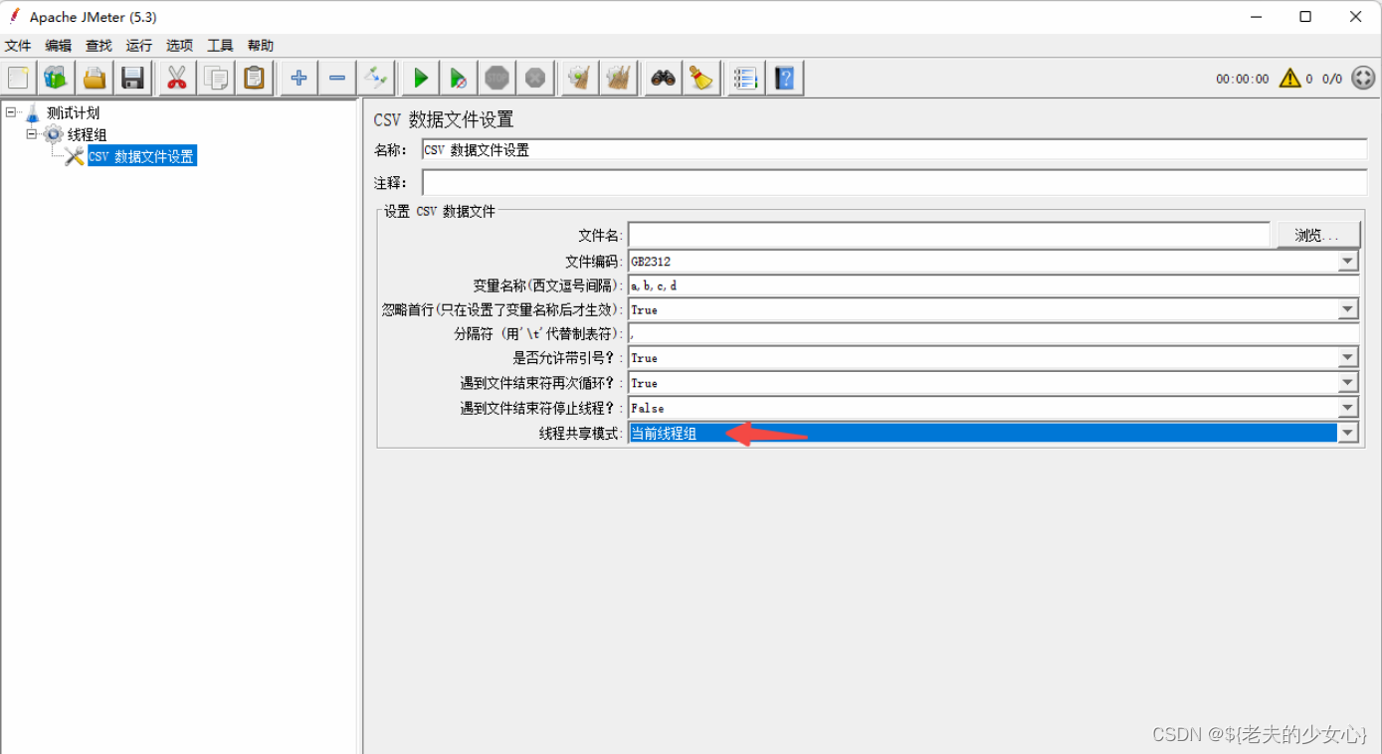Collapse the 线程组 tree node
Viewport: 1382px width, 754px height.
point(32,133)
